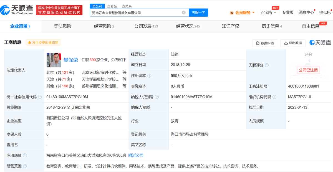Click the legal representative photo thumbnail
This screenshot has width=333, height=172.
point(54,60)
